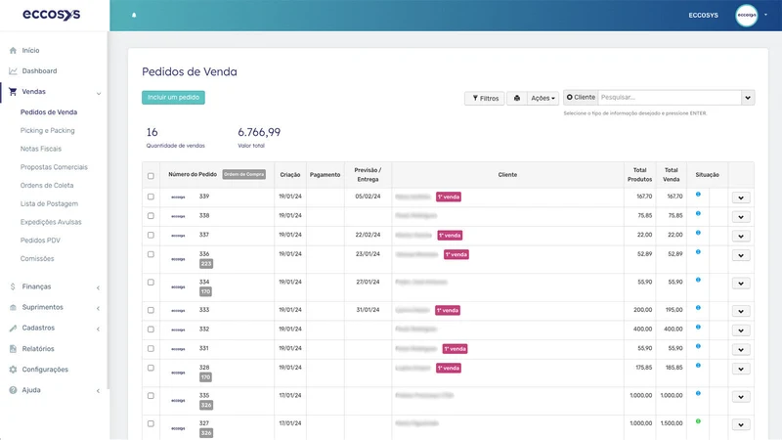Click the Suprimentos icon
Image resolution: width=782 pixels, height=440 pixels.
(13, 307)
